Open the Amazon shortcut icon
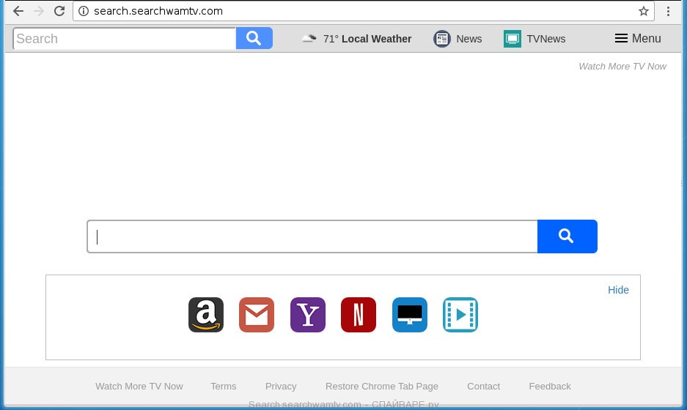 pos(206,315)
